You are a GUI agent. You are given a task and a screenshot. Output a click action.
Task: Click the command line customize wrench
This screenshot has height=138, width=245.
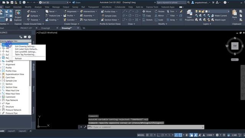tap(85, 127)
